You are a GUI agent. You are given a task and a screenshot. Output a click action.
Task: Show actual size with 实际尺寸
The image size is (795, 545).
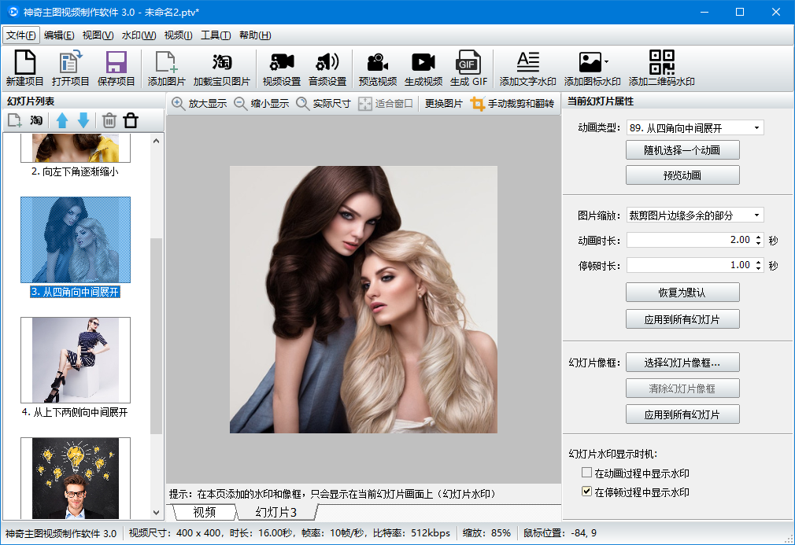click(x=324, y=103)
